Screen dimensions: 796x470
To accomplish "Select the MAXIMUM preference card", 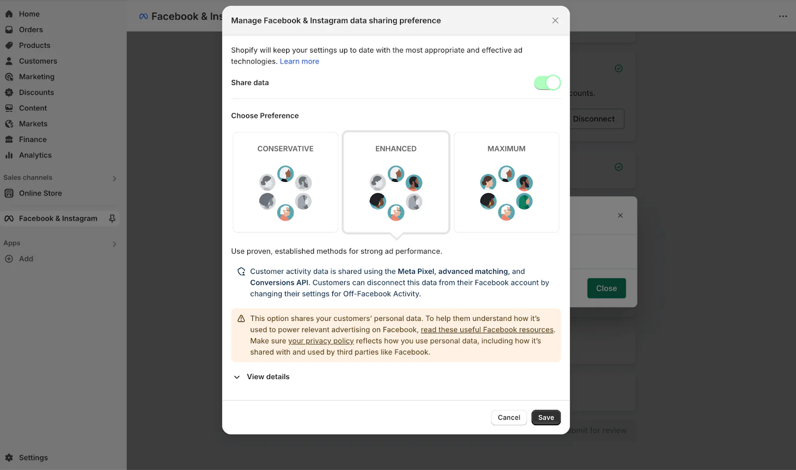I will (506, 182).
